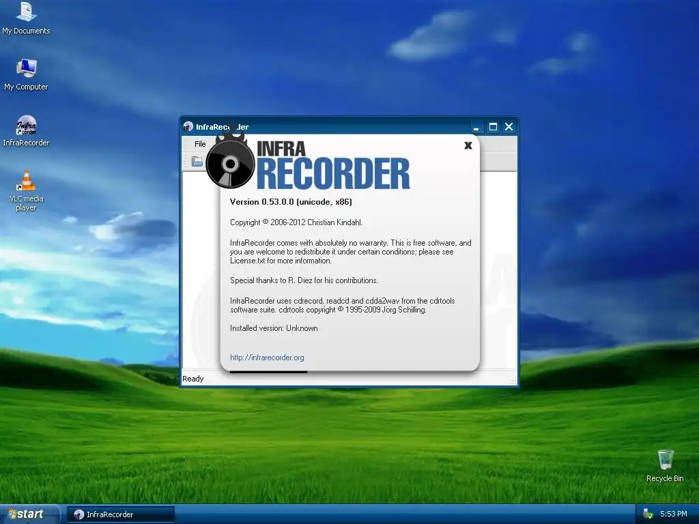The height and width of the screenshot is (524, 699).
Task: Open My Documents desktop icon
Action: (x=26, y=18)
